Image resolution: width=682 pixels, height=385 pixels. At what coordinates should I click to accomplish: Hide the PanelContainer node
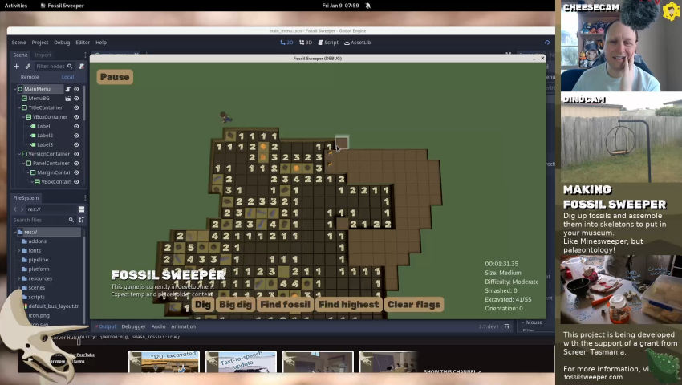[x=76, y=163]
